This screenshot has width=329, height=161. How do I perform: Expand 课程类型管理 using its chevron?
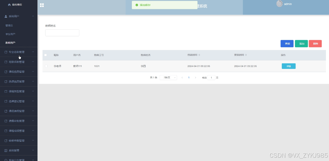[33, 92]
